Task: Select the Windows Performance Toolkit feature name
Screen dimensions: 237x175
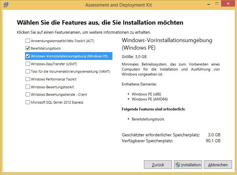Action: click(53, 79)
